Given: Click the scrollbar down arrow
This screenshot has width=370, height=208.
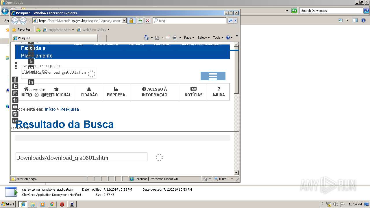Looking at the screenshot, I should tap(236, 173).
